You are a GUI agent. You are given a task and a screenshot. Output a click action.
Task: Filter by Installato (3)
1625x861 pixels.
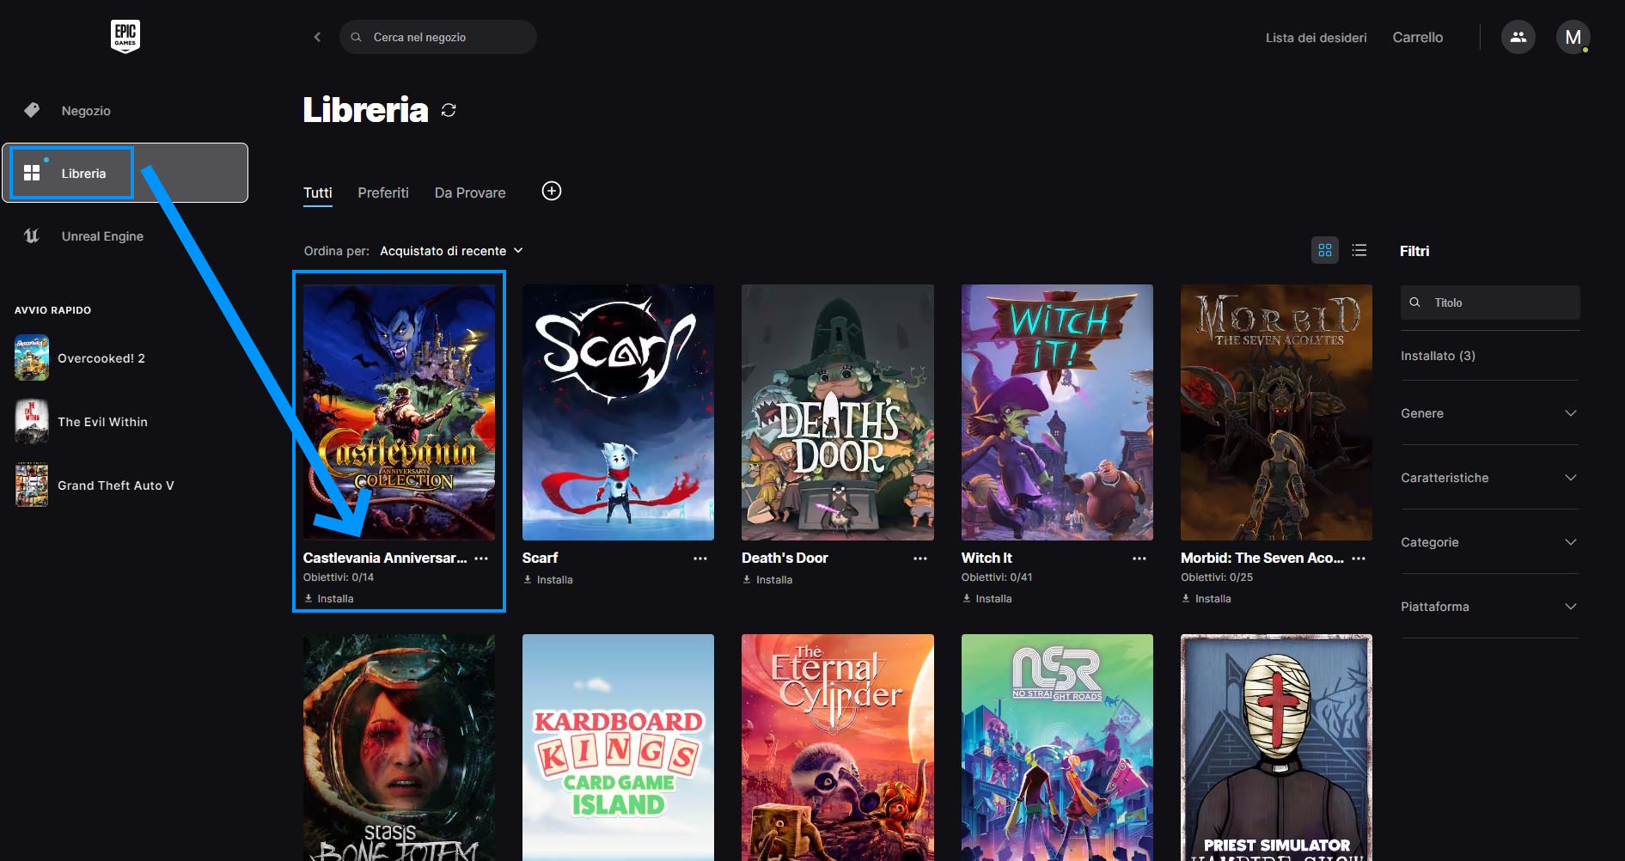tap(1438, 356)
